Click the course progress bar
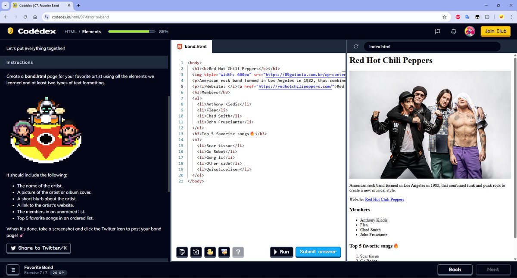Screen dimensions: 517x278 pyautogui.click(x=131, y=31)
